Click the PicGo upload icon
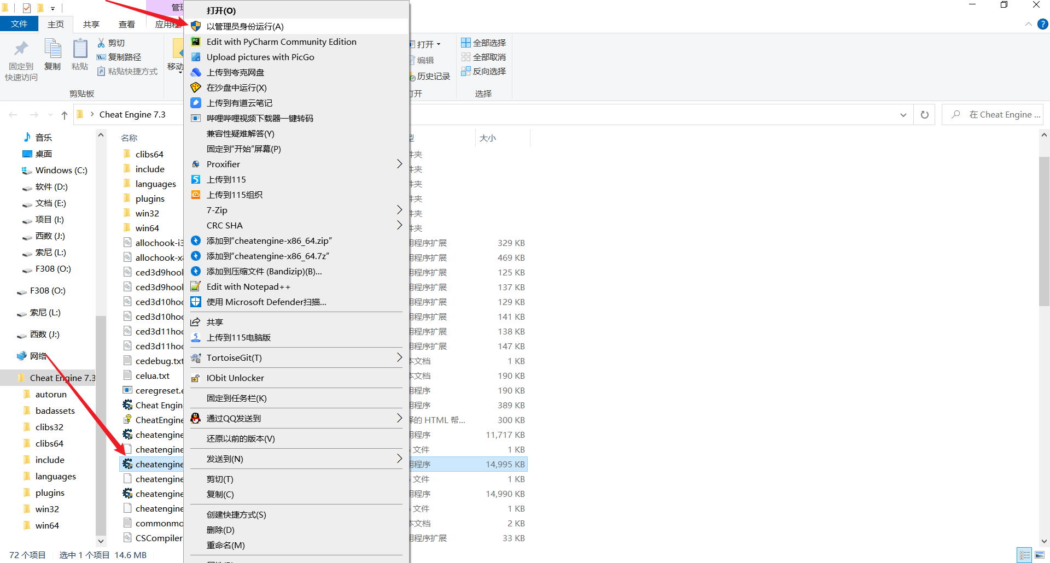Screen dimensions: 1050x563 coord(196,57)
